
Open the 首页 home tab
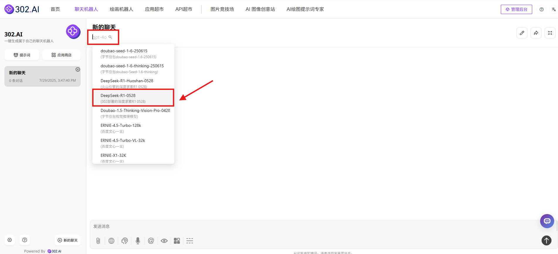tap(55, 9)
